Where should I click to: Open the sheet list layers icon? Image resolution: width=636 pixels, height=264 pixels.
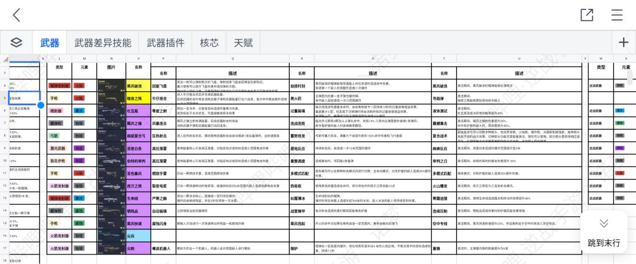click(16, 42)
